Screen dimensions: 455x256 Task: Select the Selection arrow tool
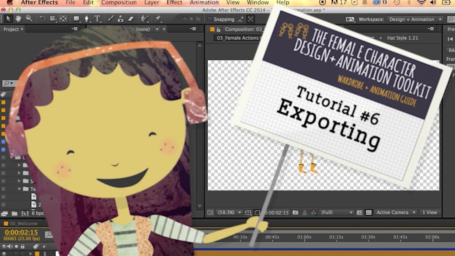(x=8, y=19)
